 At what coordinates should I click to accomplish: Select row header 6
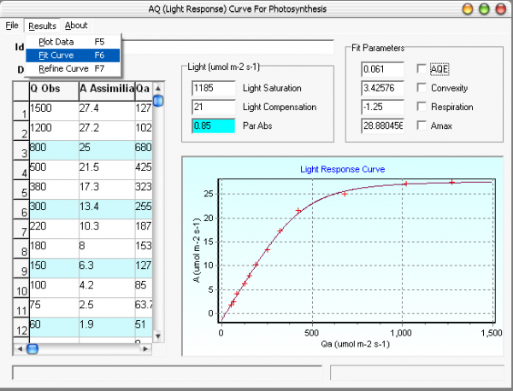21,209
